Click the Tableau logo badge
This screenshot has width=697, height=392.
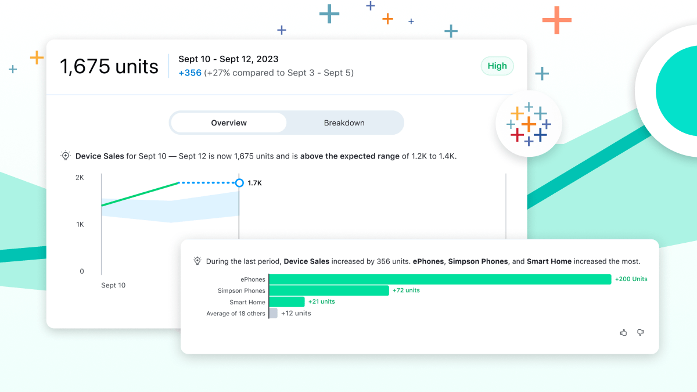click(x=529, y=124)
